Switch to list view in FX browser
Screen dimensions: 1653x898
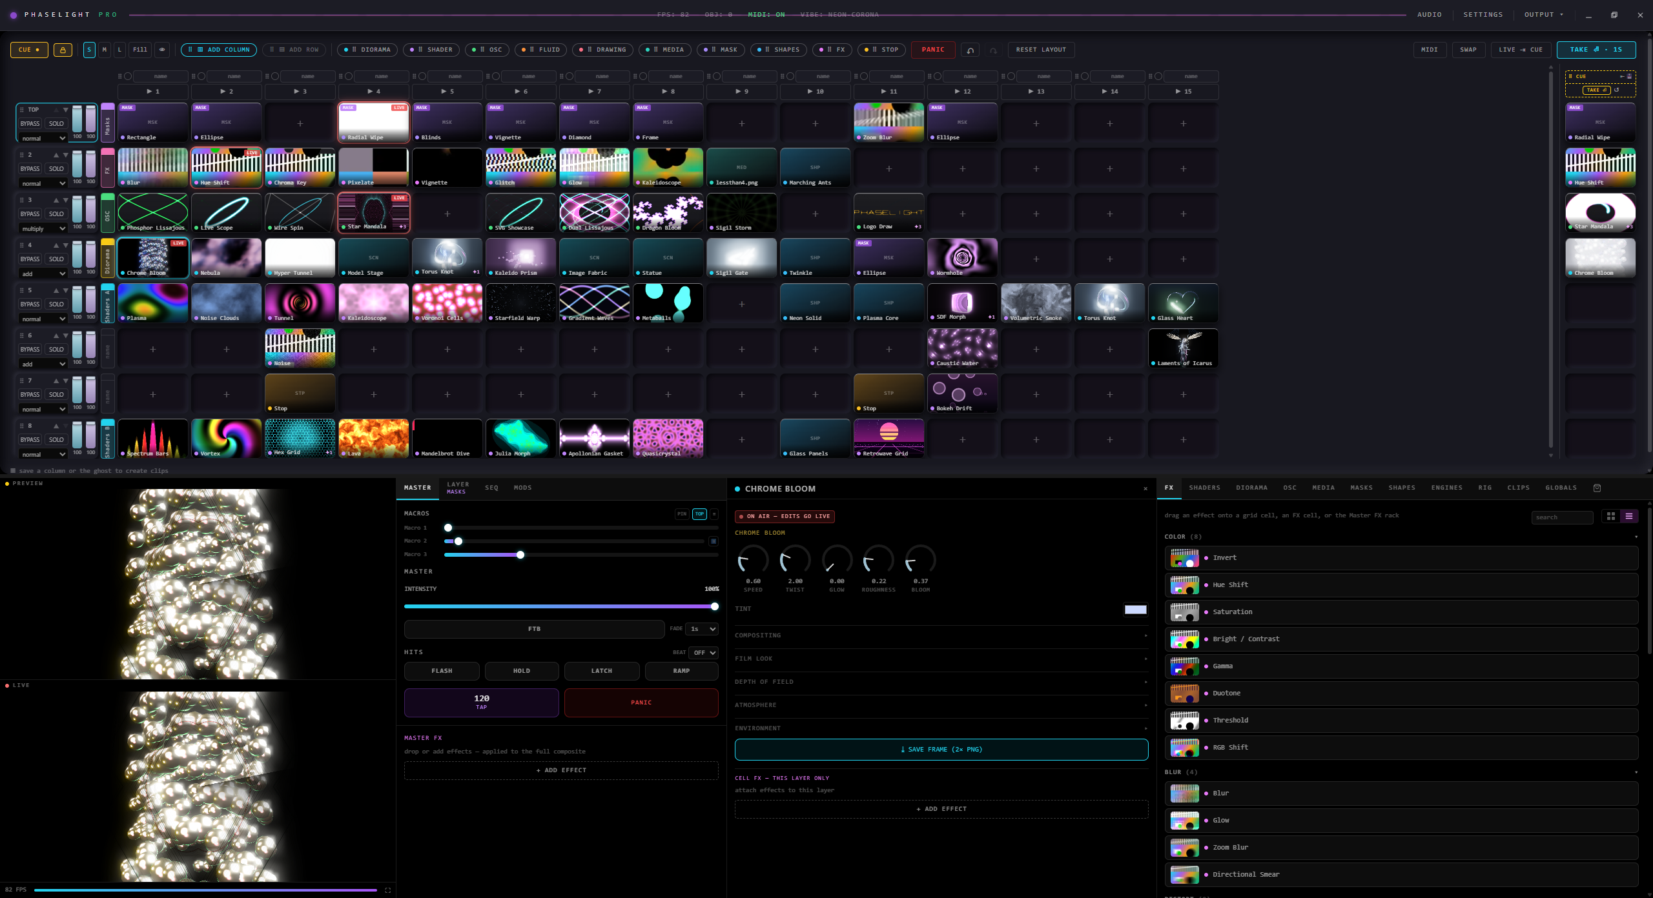tap(1628, 516)
